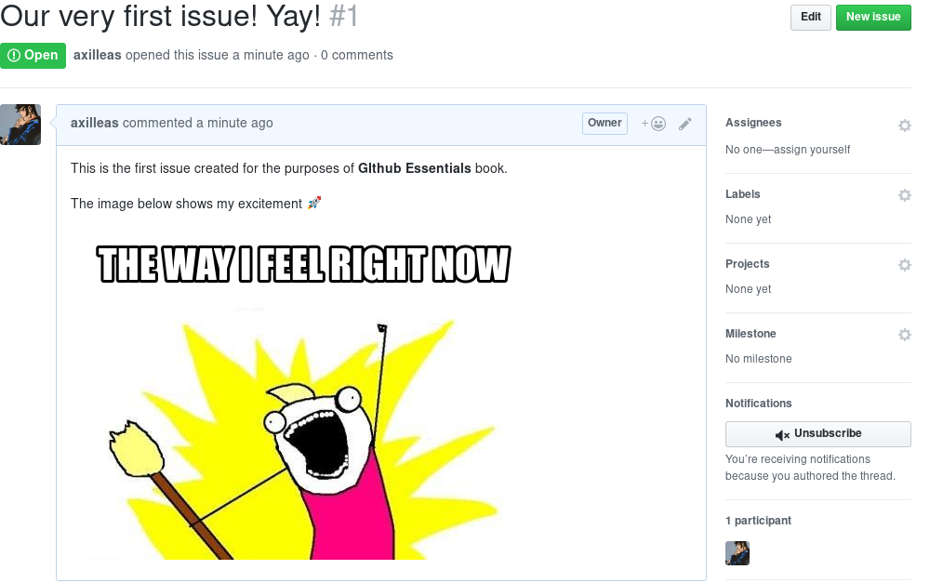Click the Owner badge on comment
The height and width of the screenshot is (583, 930).
pos(604,124)
